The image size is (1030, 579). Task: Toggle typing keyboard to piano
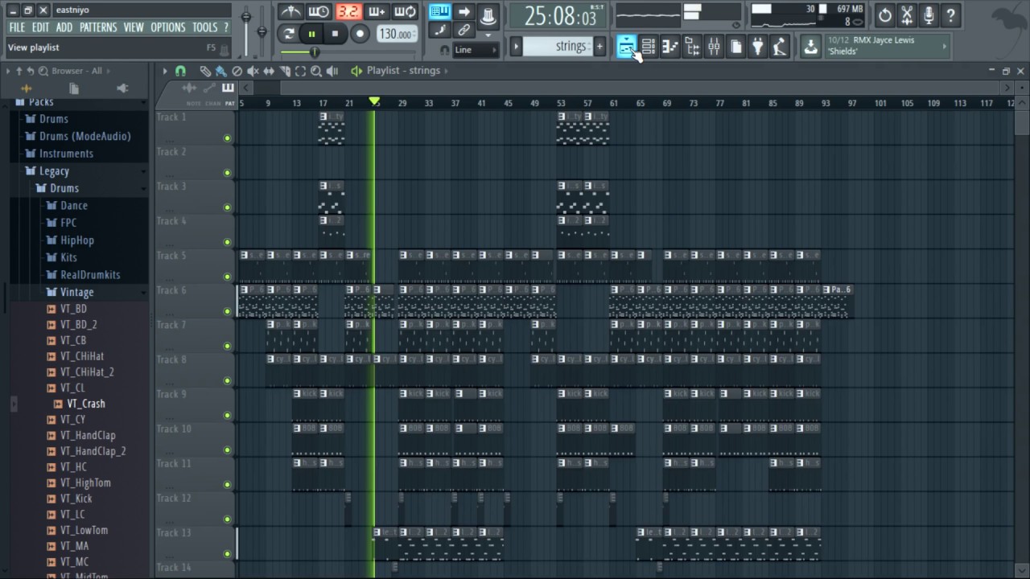coord(439,11)
